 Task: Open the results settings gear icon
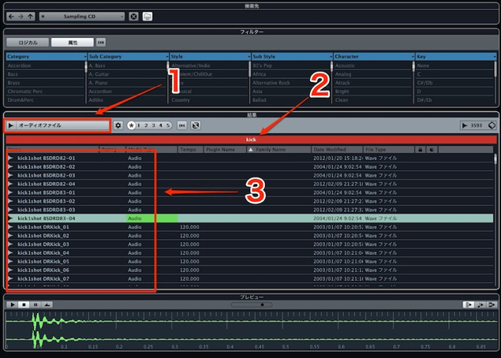(x=118, y=125)
